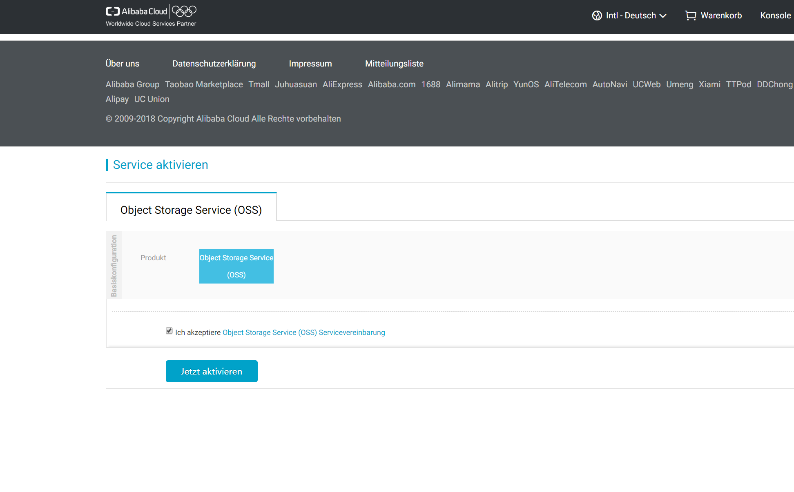This screenshot has height=492, width=794.
Task: Open Warenkorb in header
Action: [x=714, y=16]
